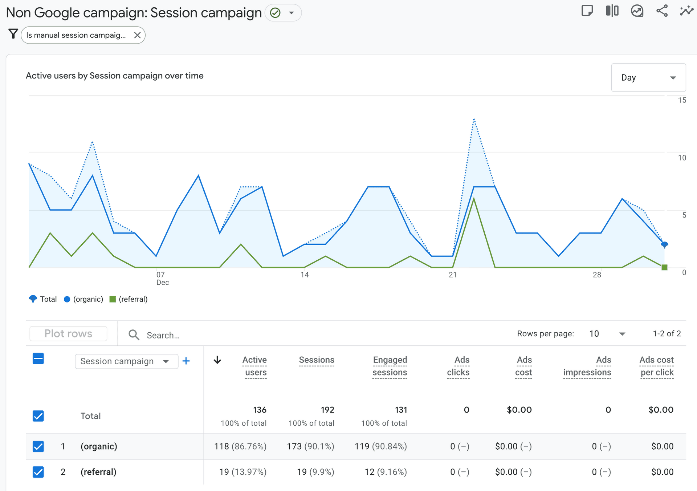
Task: Open the customize report note icon
Action: (x=587, y=11)
